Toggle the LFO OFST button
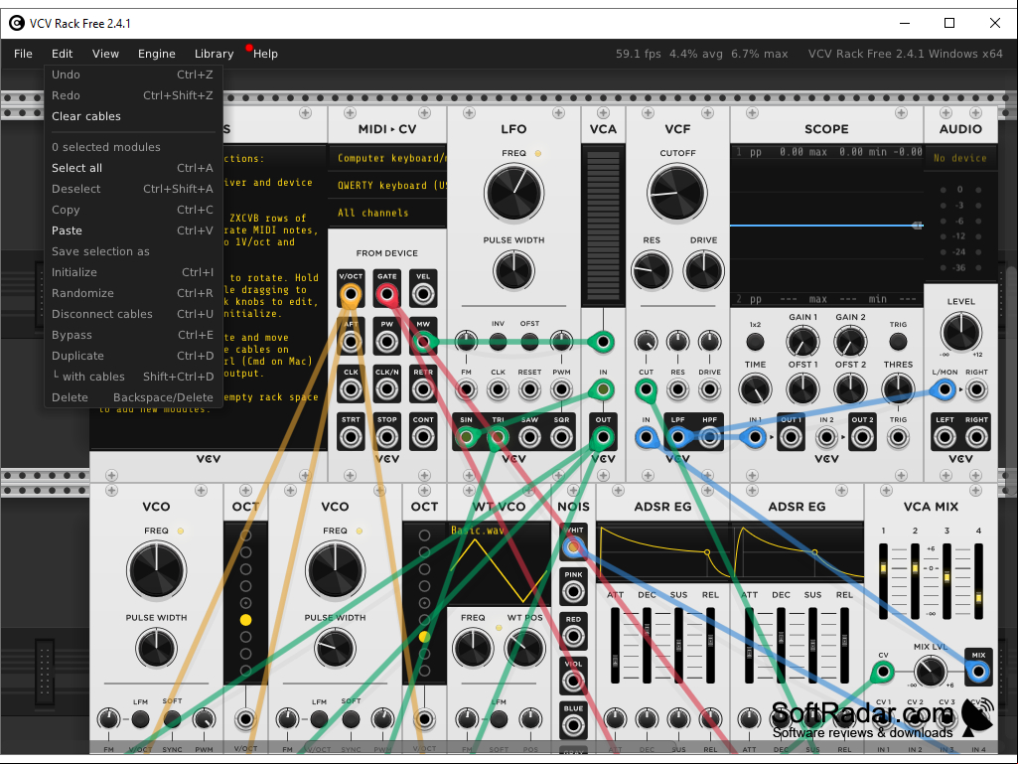Viewport: 1018px width, 764px height. coord(529,341)
